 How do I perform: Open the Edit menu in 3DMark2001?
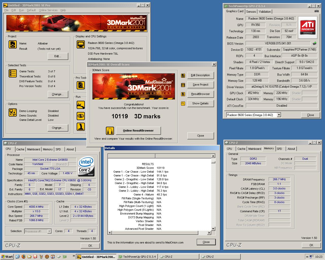(14, 10)
